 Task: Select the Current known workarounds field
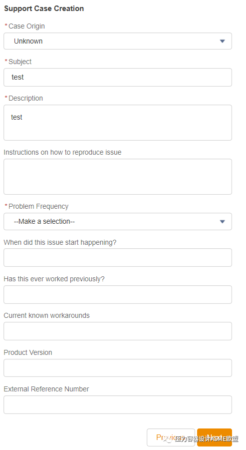[118, 331]
